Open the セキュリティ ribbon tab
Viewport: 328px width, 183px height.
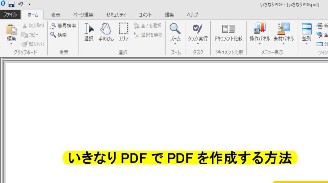click(116, 15)
